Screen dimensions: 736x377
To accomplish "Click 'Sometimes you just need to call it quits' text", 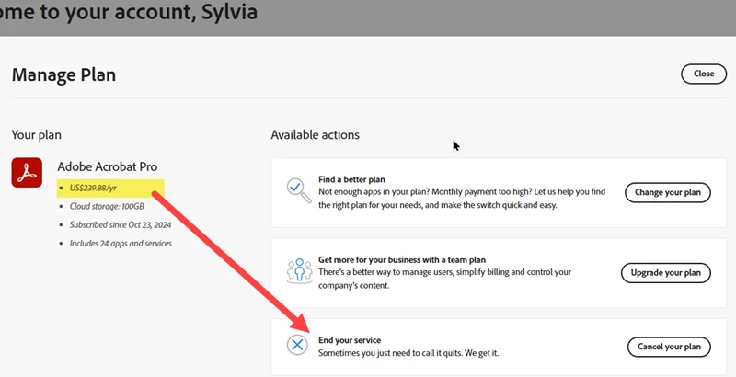I will click(x=408, y=353).
